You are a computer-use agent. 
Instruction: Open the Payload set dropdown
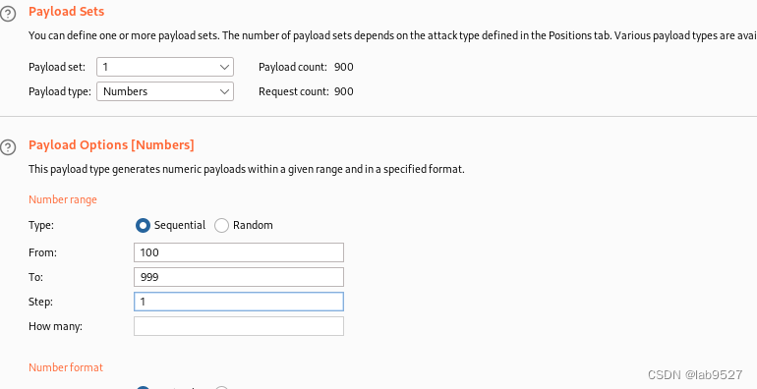tap(165, 67)
